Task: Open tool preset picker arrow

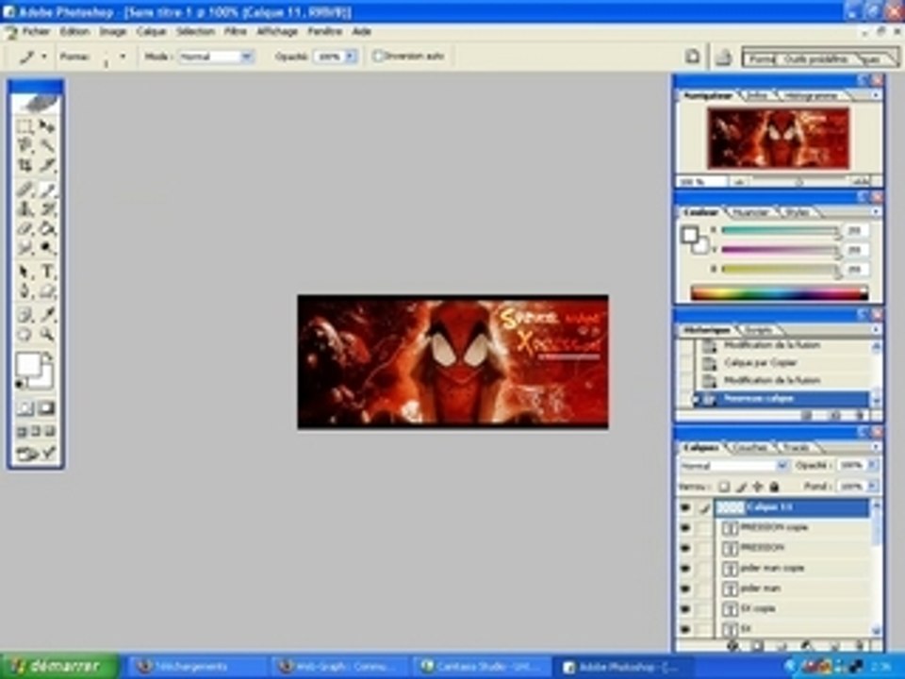Action: coord(43,57)
